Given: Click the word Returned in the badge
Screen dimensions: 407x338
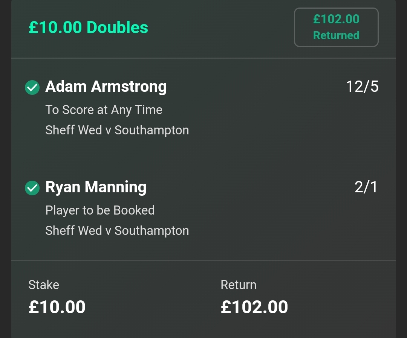Looking at the screenshot, I should pos(336,35).
